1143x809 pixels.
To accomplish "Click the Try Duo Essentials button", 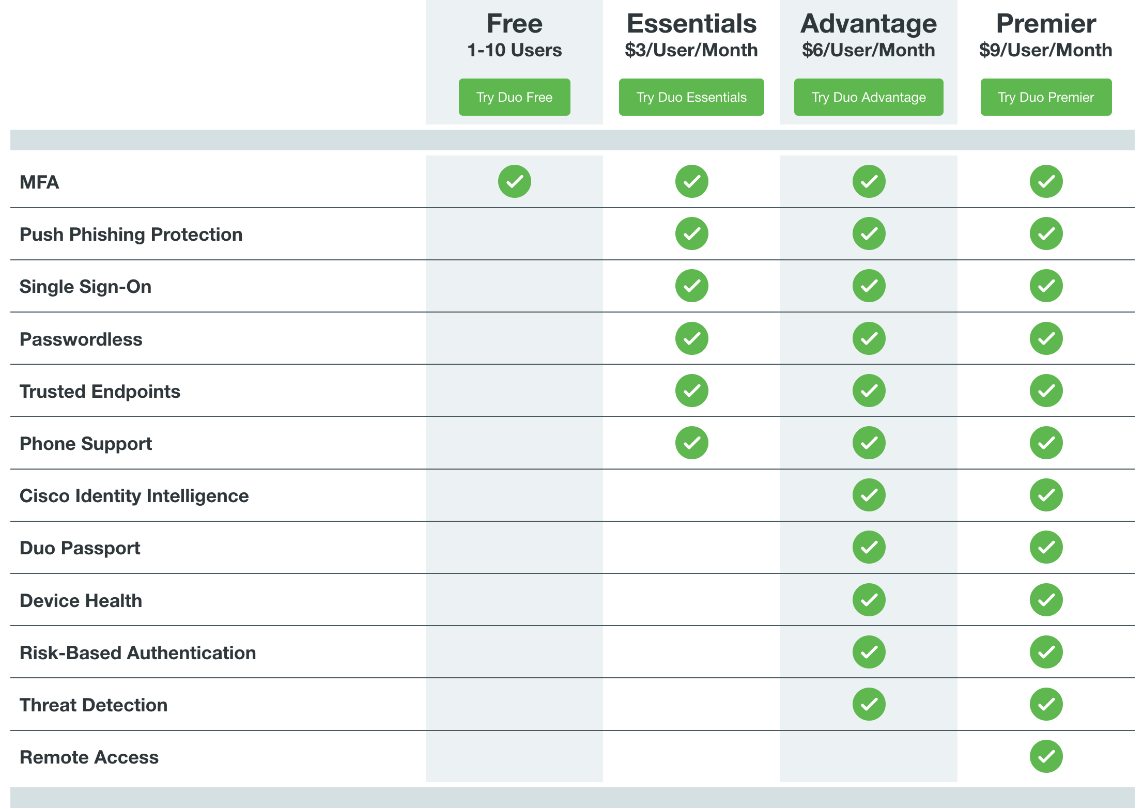I will click(691, 97).
